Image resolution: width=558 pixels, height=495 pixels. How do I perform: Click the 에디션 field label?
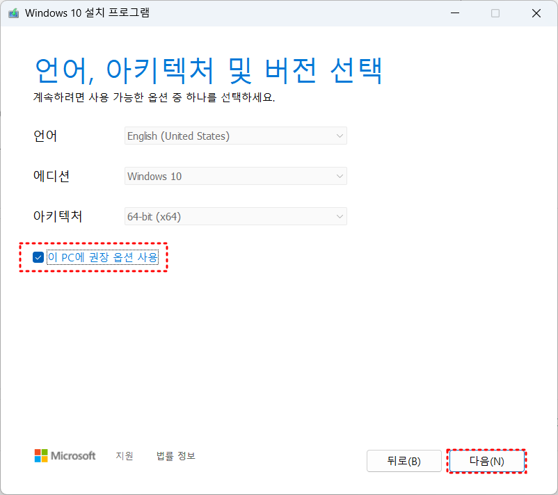(x=51, y=176)
